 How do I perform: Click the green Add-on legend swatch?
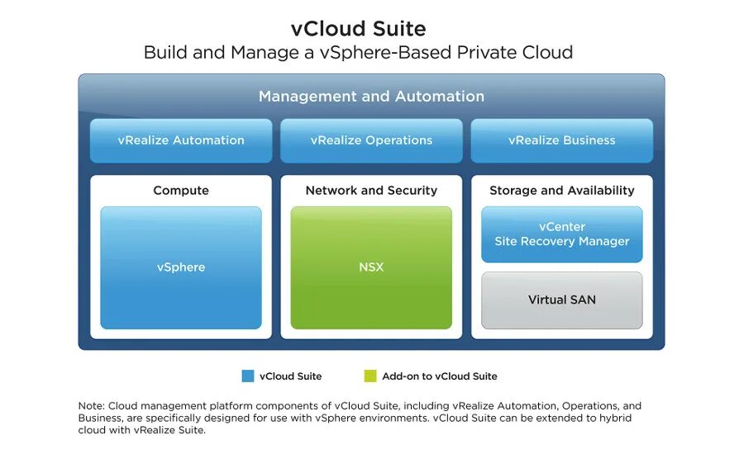tap(370, 376)
